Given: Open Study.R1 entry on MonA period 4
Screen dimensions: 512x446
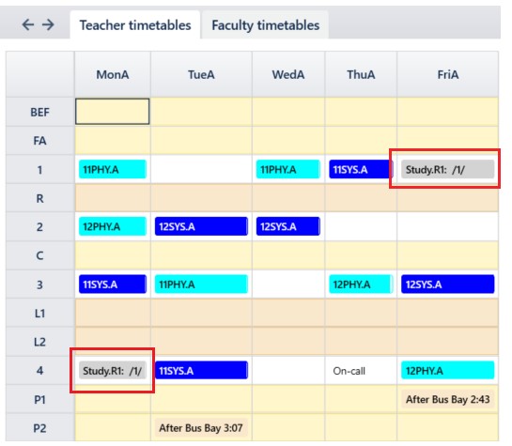Looking at the screenshot, I should pos(113,371).
